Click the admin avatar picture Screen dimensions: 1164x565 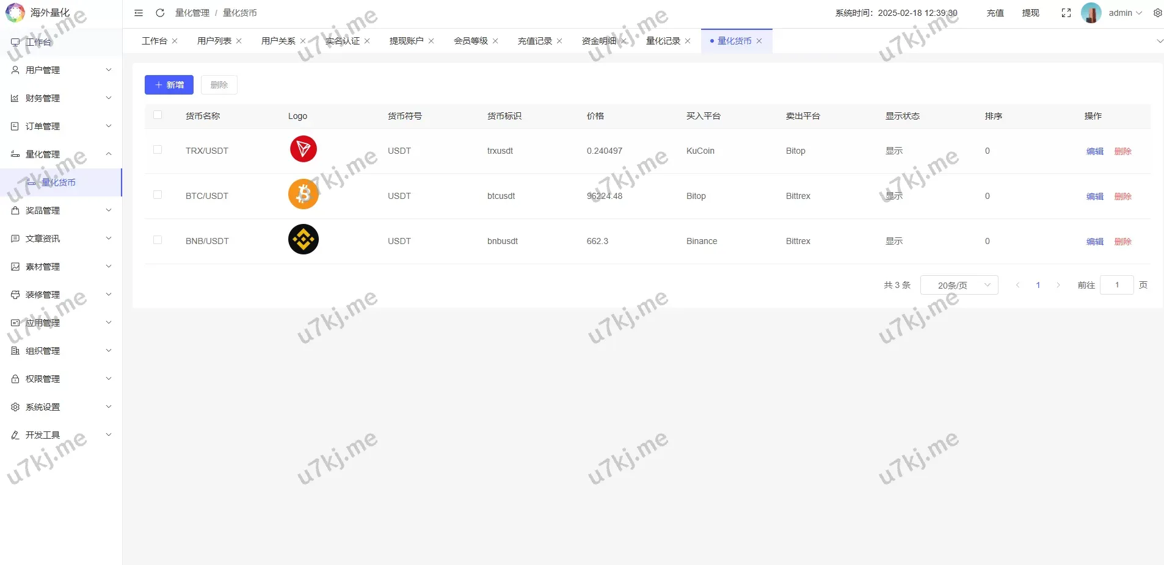(1091, 13)
